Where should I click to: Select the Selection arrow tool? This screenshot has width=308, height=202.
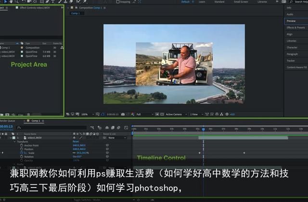[6, 1]
